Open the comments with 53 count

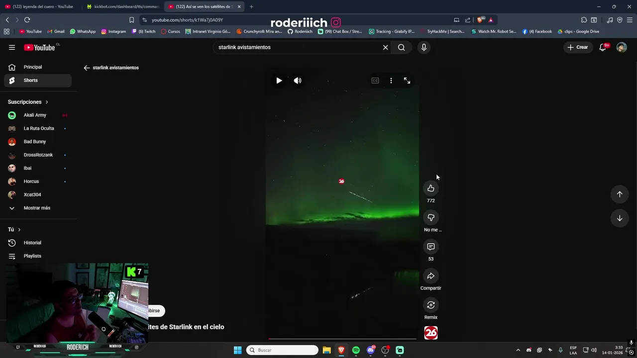[431, 247]
